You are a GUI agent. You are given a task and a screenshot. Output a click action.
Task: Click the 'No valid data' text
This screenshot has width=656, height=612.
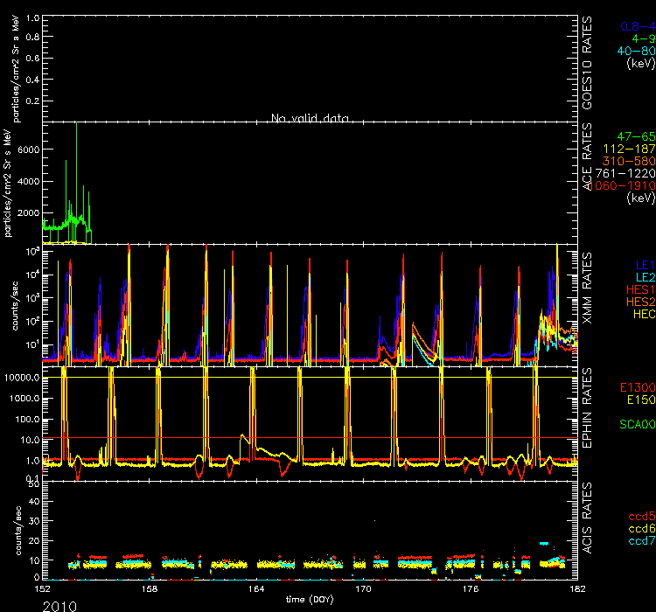tap(311, 118)
